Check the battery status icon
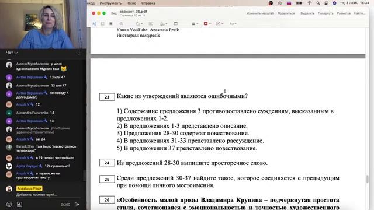This screenshot has height=210, width=374. 299,3
